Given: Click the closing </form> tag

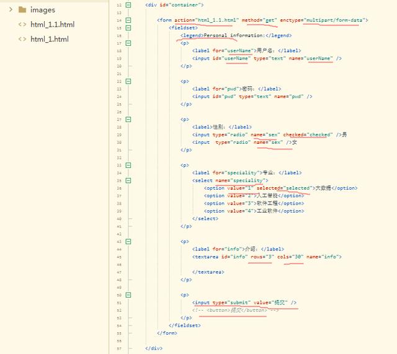Looking at the screenshot, I should click(x=167, y=333).
